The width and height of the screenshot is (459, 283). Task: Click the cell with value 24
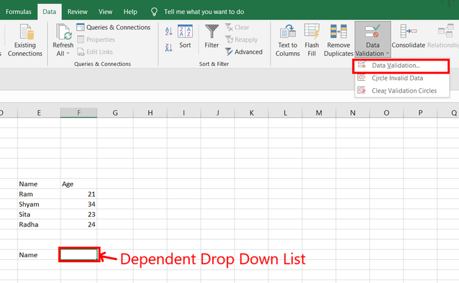click(x=79, y=225)
